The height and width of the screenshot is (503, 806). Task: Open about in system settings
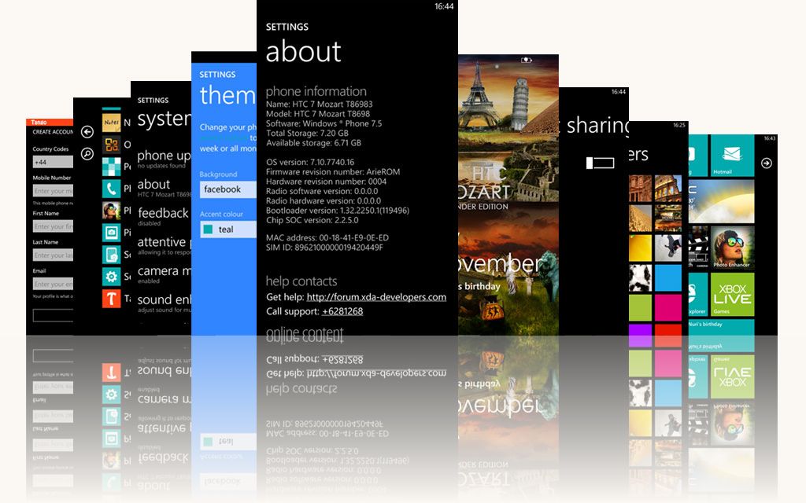(x=164, y=188)
